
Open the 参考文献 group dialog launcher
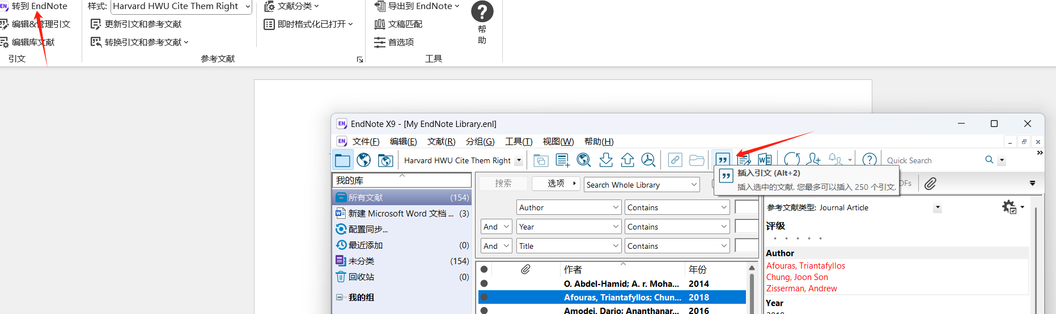tap(359, 60)
